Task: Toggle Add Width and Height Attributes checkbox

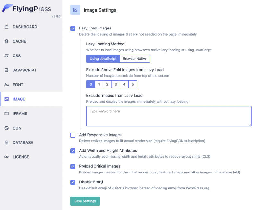Action: pos(73,151)
